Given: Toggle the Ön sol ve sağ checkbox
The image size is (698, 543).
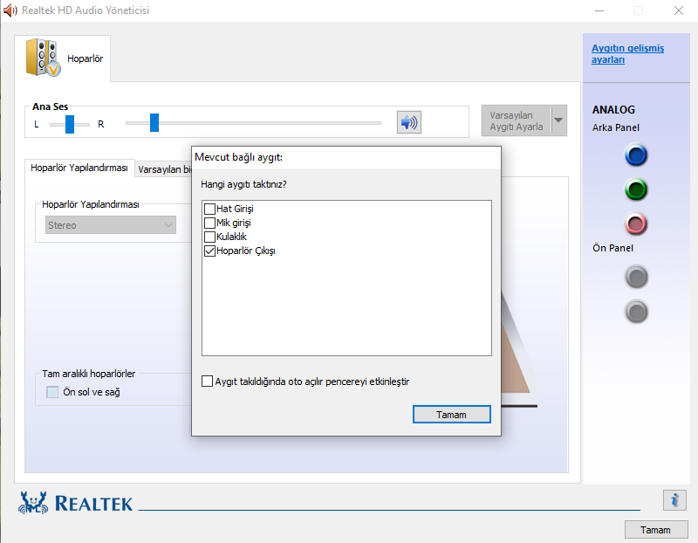Looking at the screenshot, I should [52, 392].
